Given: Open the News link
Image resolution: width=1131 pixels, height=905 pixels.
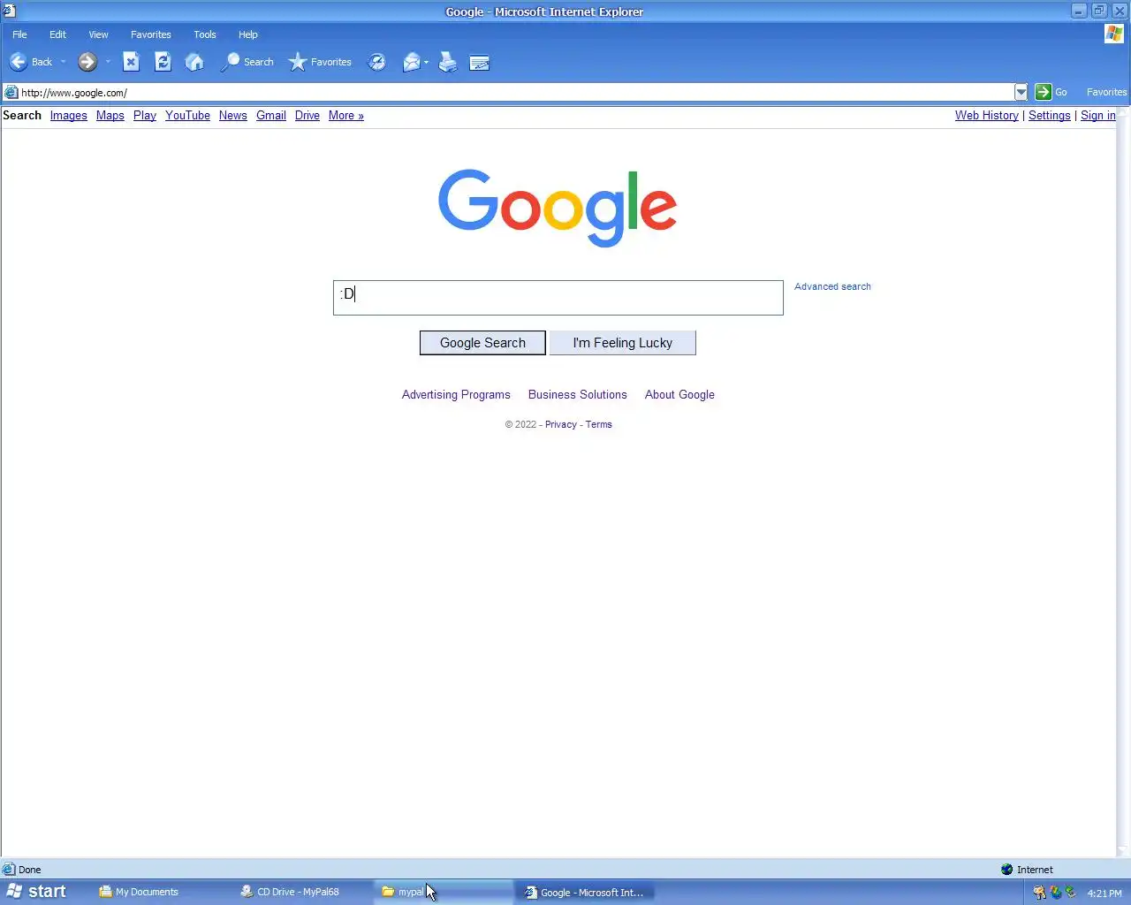Looking at the screenshot, I should (x=233, y=116).
